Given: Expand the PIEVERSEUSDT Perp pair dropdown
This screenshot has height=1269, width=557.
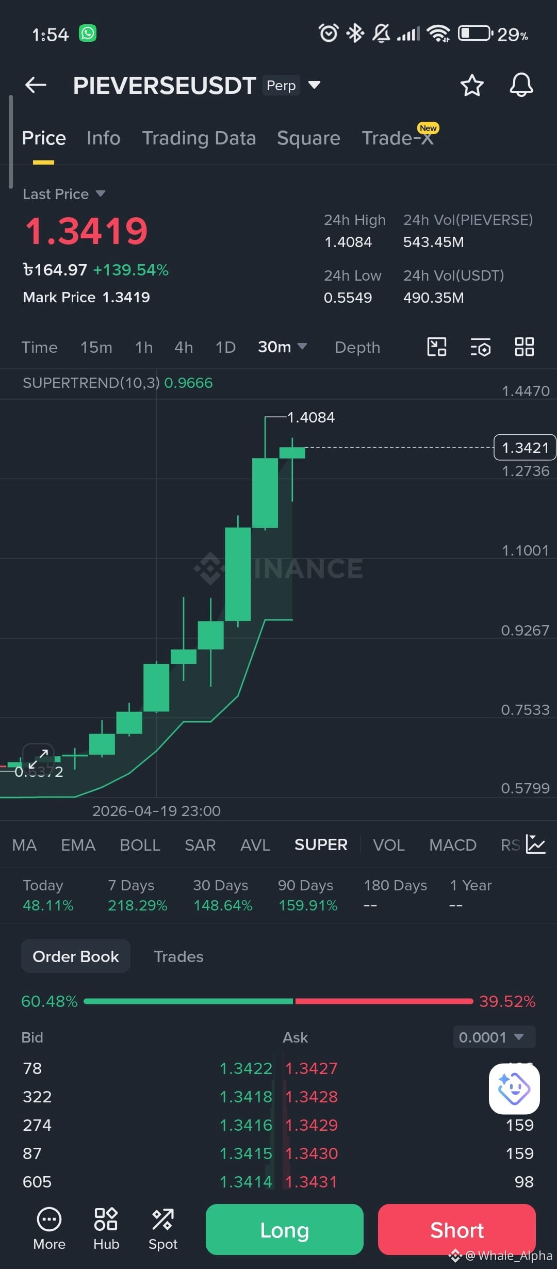Looking at the screenshot, I should pos(314,85).
